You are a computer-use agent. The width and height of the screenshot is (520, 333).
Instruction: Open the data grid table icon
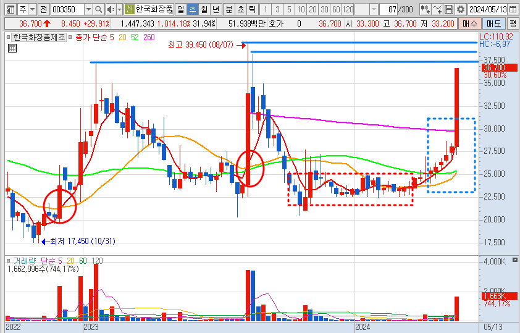pos(12,48)
